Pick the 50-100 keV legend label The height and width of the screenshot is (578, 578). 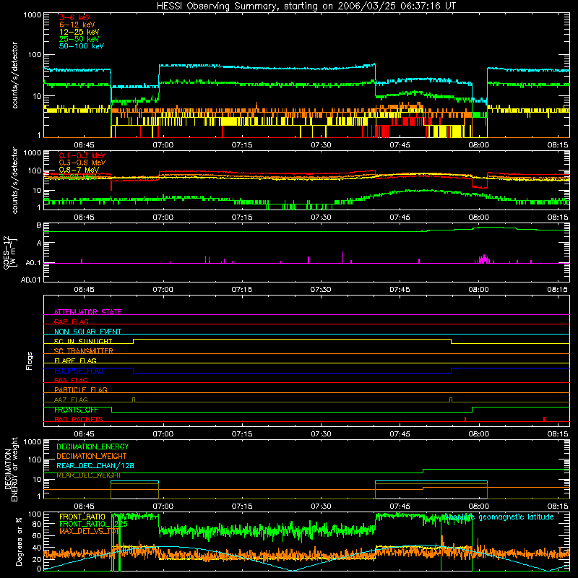tap(82, 46)
